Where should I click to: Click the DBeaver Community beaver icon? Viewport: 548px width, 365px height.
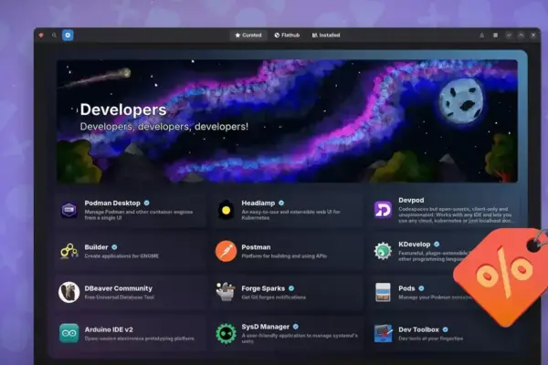point(69,292)
